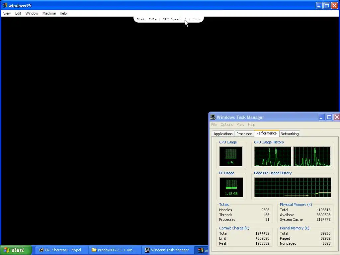Open the Machine menu in windows95

[49, 13]
